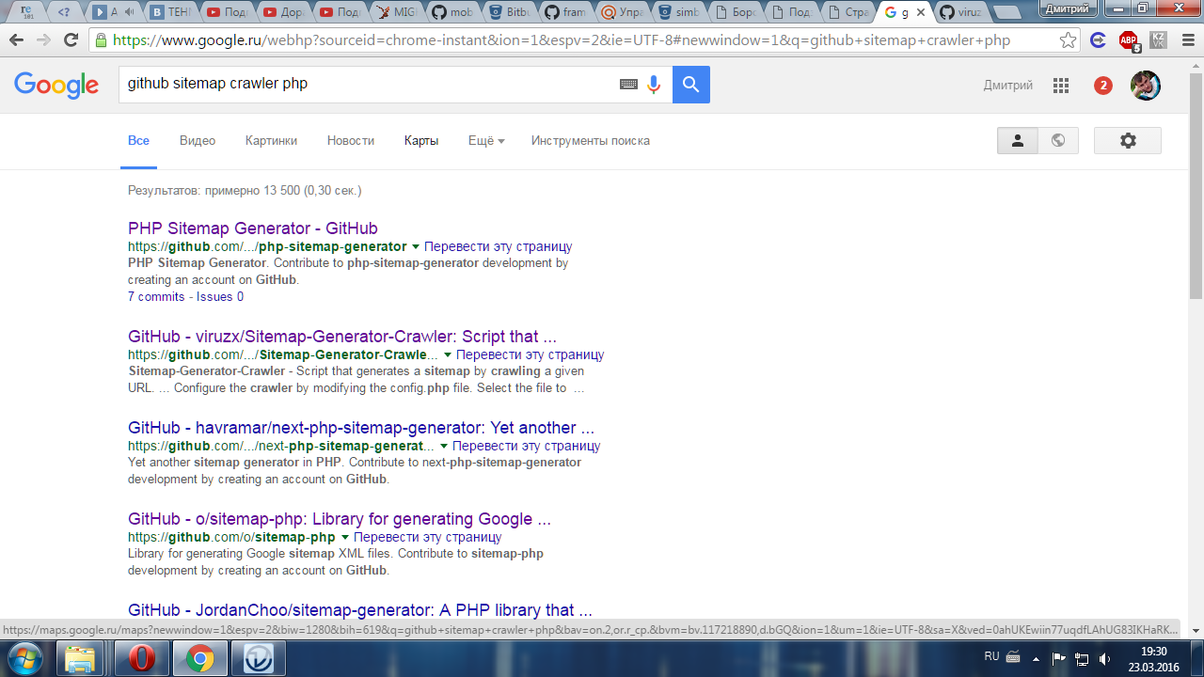This screenshot has height=677, width=1204.
Task: Open PHP Sitemap Generator - GitHub result
Action: [x=252, y=228]
